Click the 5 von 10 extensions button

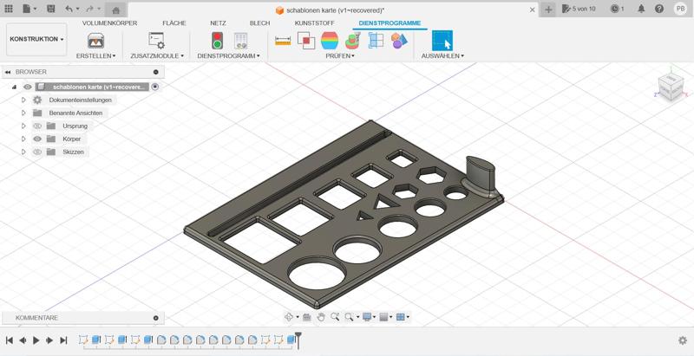(579, 9)
